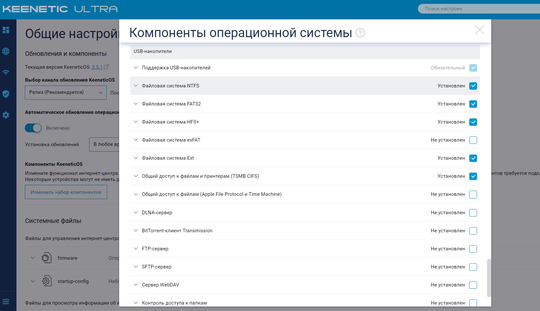The image size is (540, 311).
Task: Uncheck the TSMB CIFS file sharing checkbox
Action: click(x=473, y=176)
